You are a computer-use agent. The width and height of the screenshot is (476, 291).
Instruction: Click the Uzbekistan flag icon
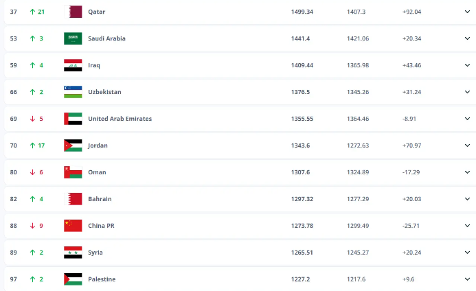73,92
